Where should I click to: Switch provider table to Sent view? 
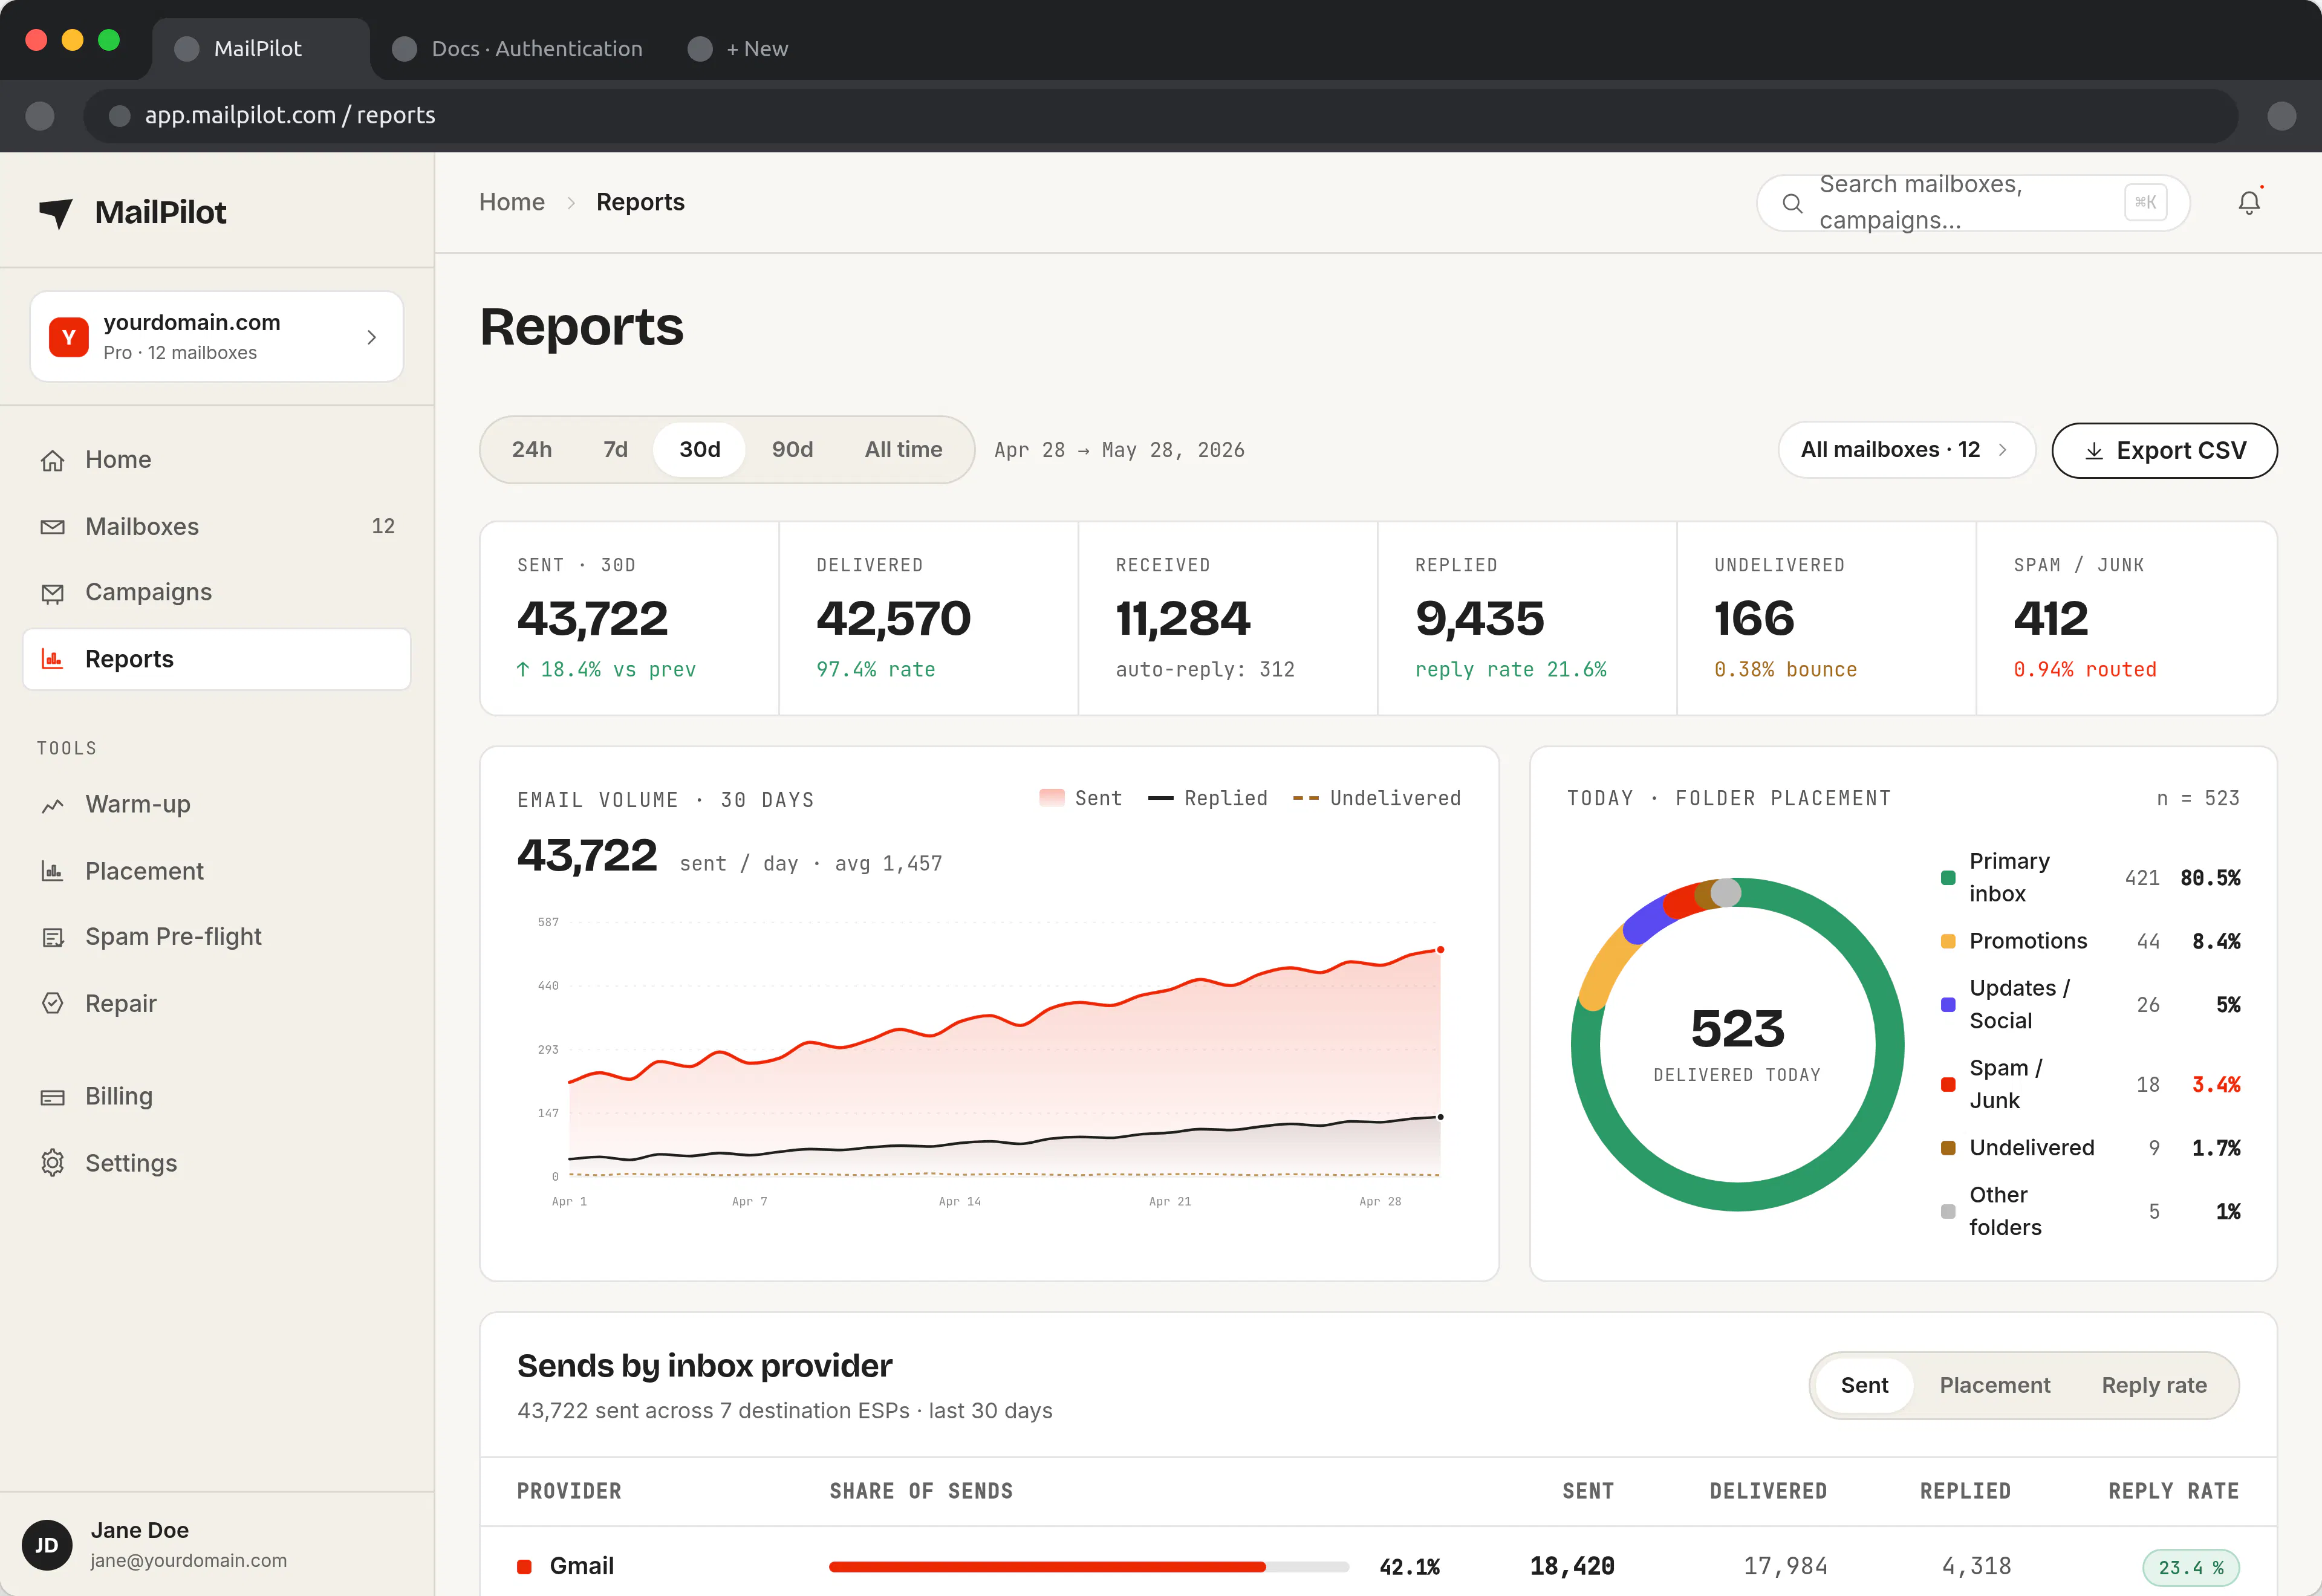tap(1865, 1385)
